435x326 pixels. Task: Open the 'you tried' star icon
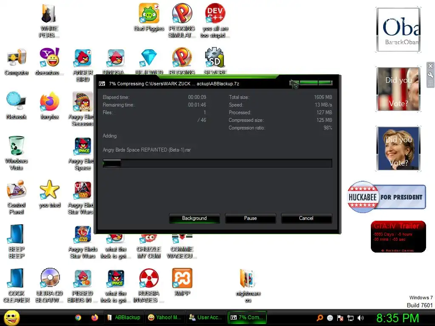[x=49, y=194]
